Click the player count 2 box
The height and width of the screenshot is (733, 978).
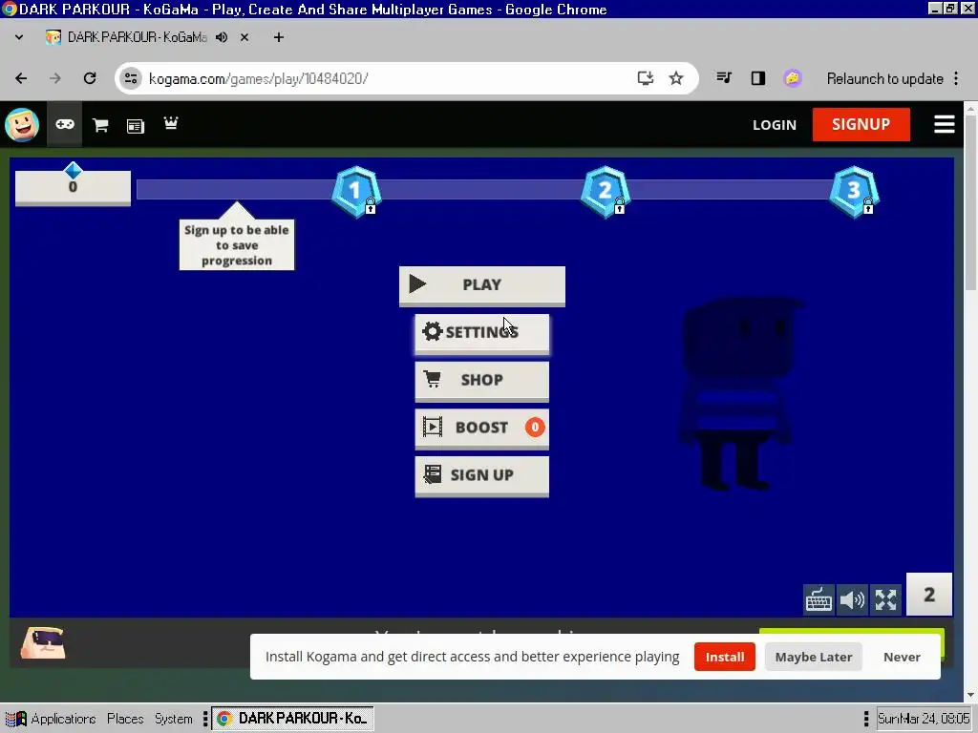(x=928, y=595)
